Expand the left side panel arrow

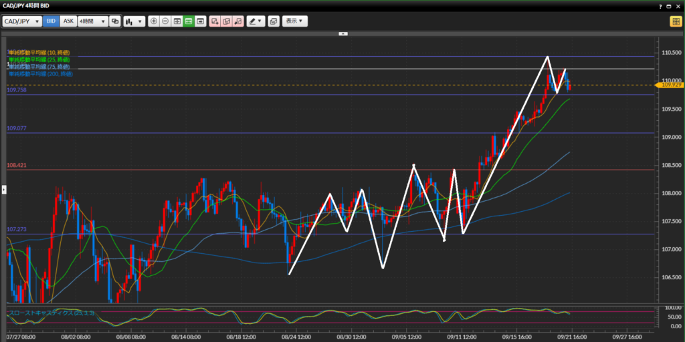(3, 190)
